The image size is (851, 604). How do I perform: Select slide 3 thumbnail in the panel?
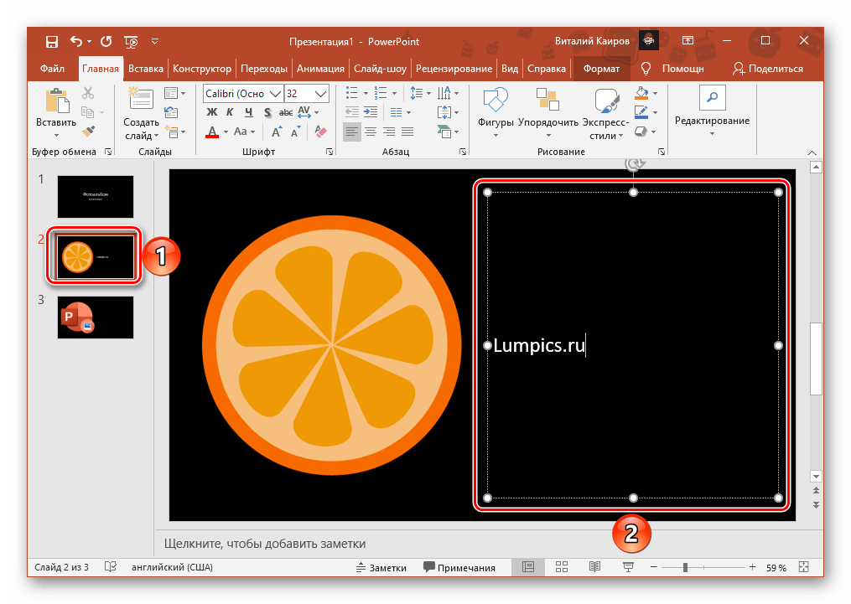(95, 317)
